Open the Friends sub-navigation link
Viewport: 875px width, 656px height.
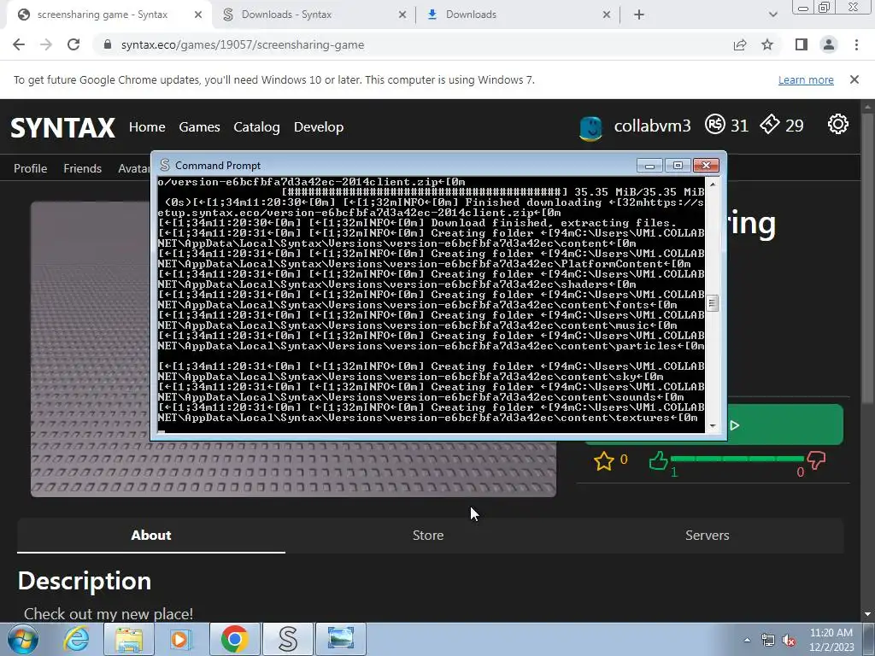click(x=83, y=168)
